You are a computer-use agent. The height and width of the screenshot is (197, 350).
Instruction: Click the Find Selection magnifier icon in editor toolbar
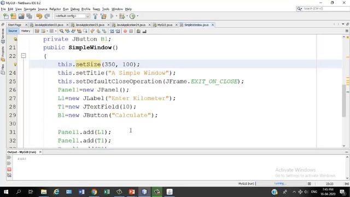[61, 31]
